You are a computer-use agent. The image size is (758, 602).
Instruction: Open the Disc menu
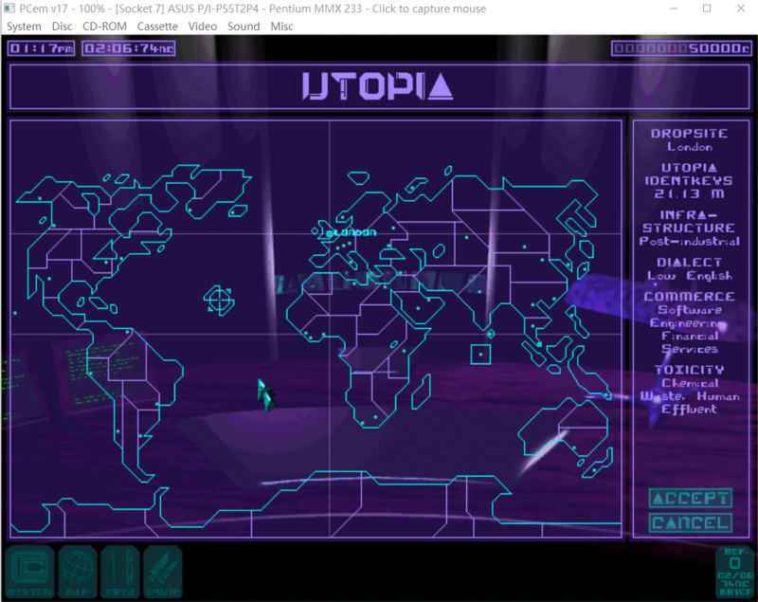click(62, 27)
